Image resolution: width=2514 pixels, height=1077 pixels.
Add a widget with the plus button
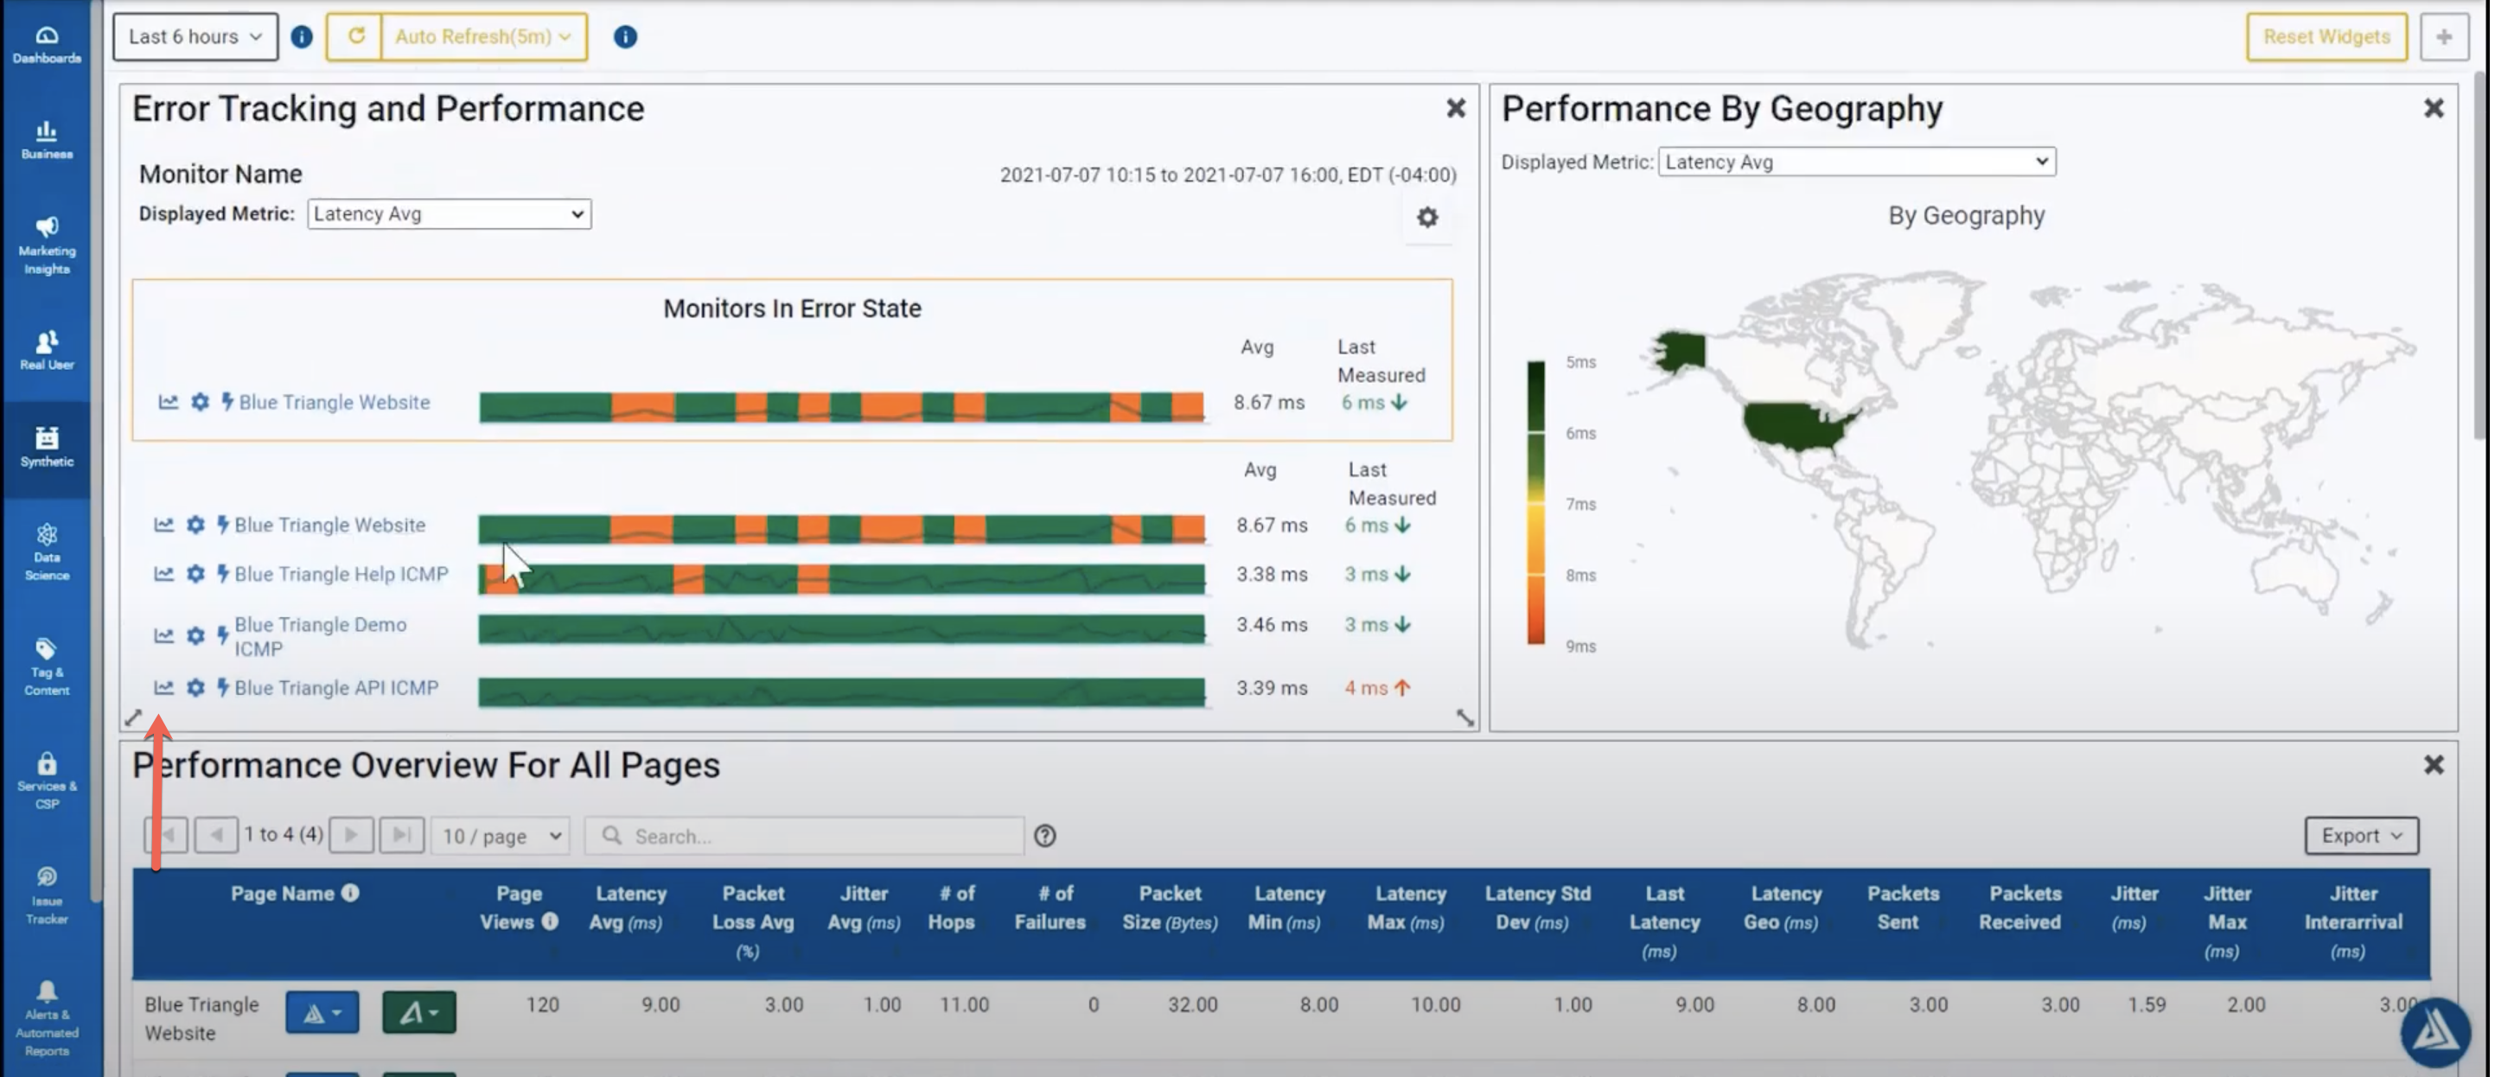(2443, 37)
